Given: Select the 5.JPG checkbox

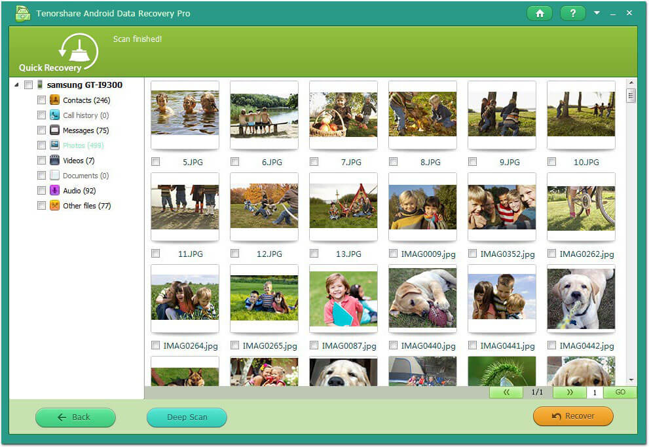Looking at the screenshot, I should tap(156, 162).
